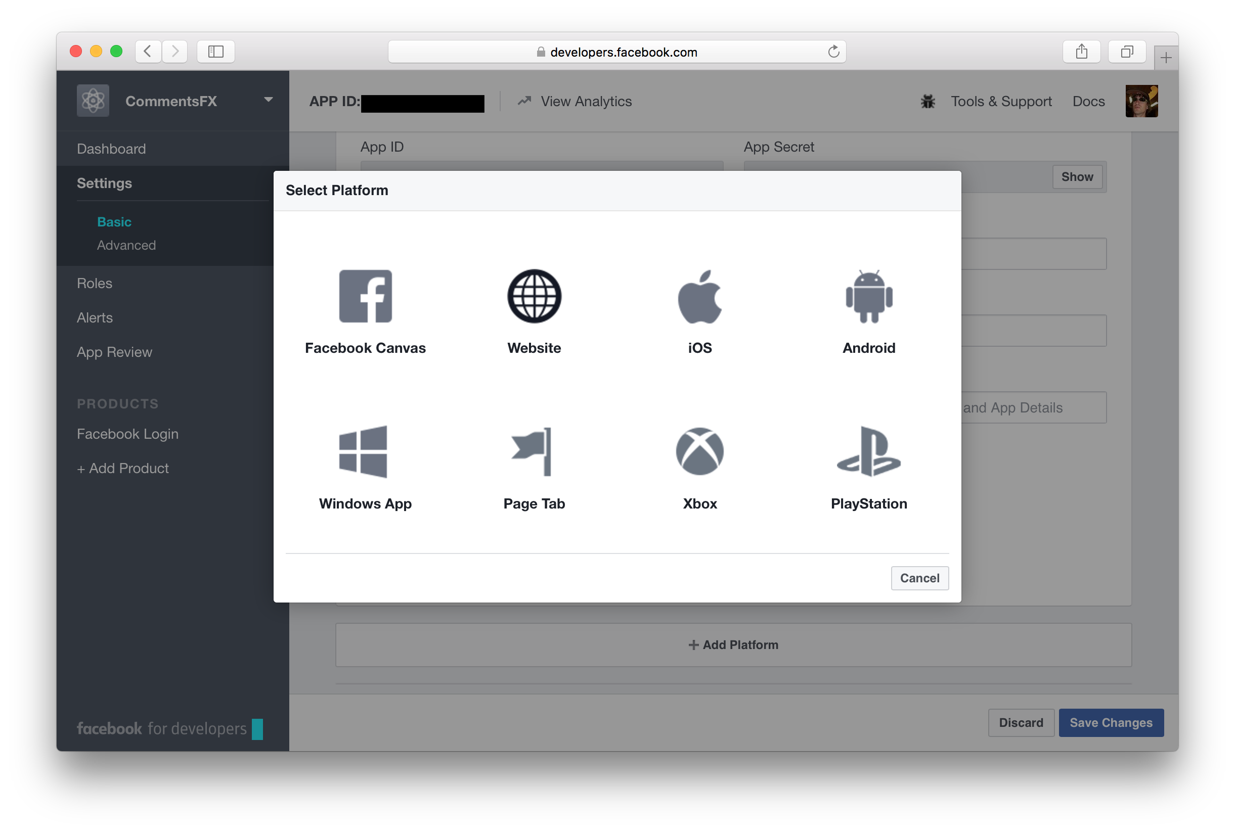1235x832 pixels.
Task: Open Tools & Support menu
Action: point(1001,102)
